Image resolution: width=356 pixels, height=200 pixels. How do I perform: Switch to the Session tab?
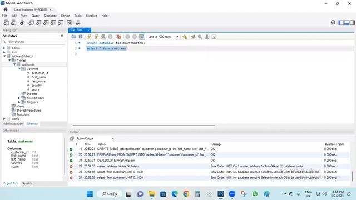tap(27, 183)
